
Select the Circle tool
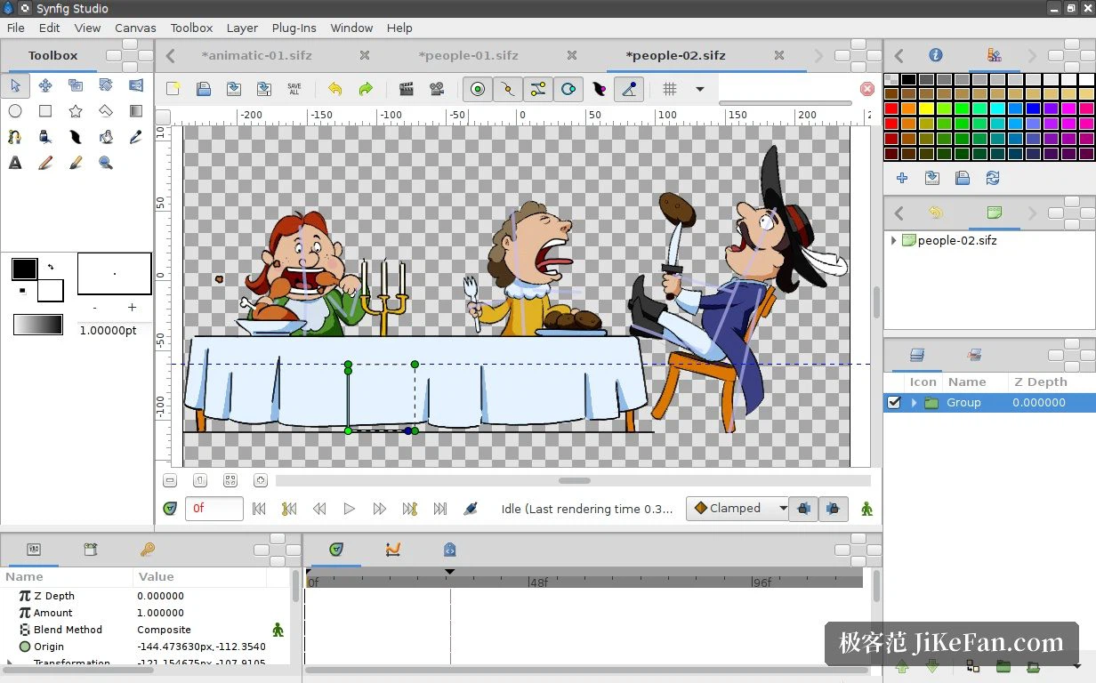[x=15, y=111]
